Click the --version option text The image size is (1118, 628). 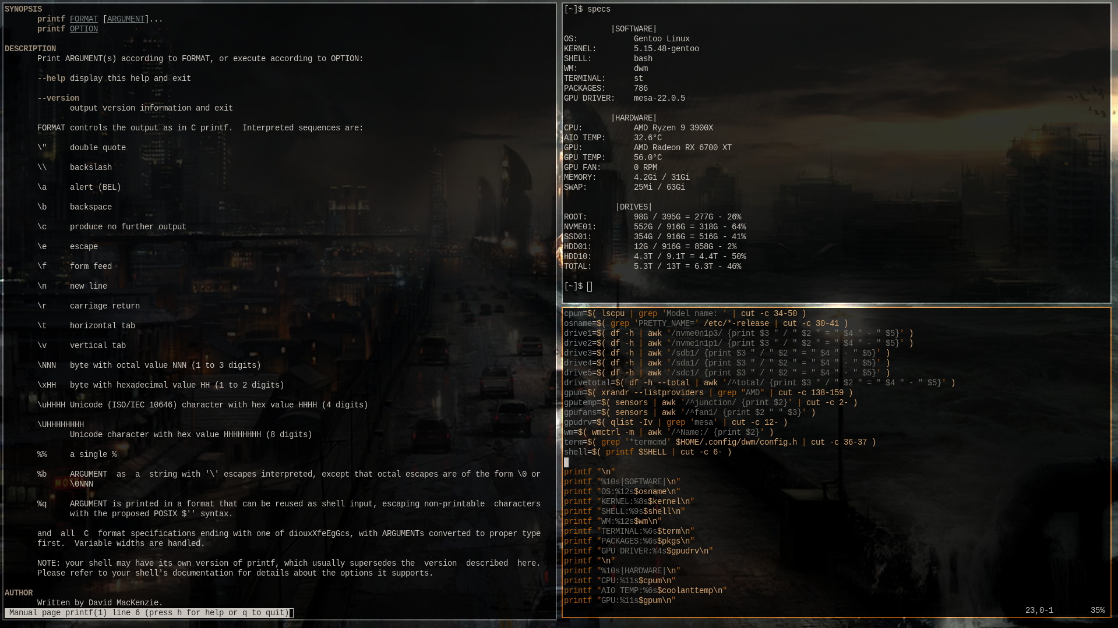[58, 98]
